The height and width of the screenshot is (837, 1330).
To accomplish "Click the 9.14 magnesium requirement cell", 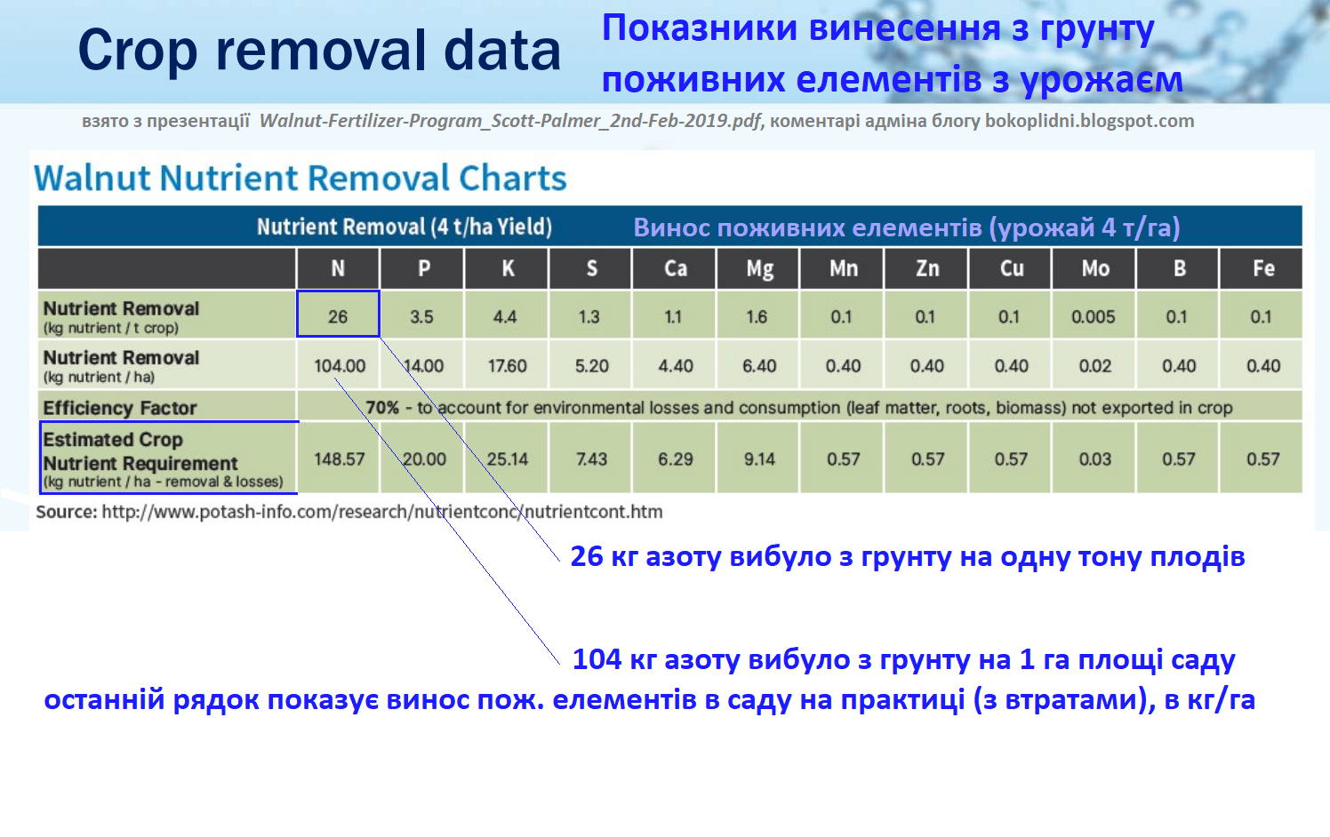I will pos(759,458).
